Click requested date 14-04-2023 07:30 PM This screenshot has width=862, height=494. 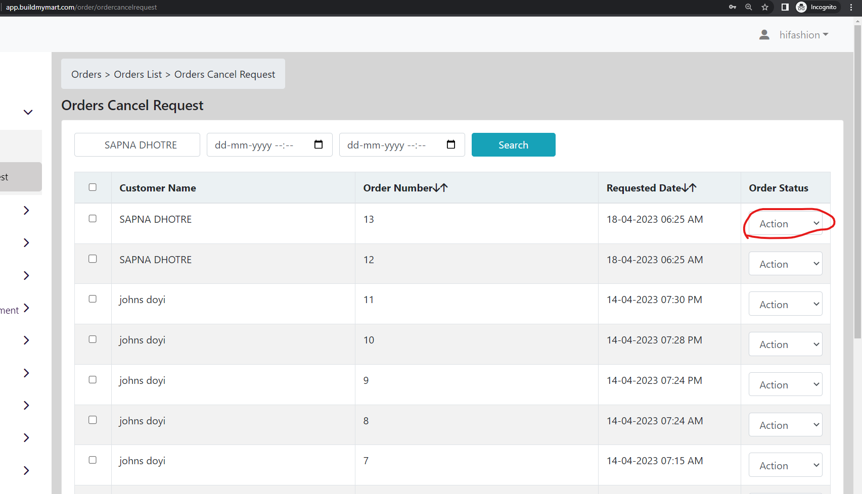pyautogui.click(x=654, y=300)
